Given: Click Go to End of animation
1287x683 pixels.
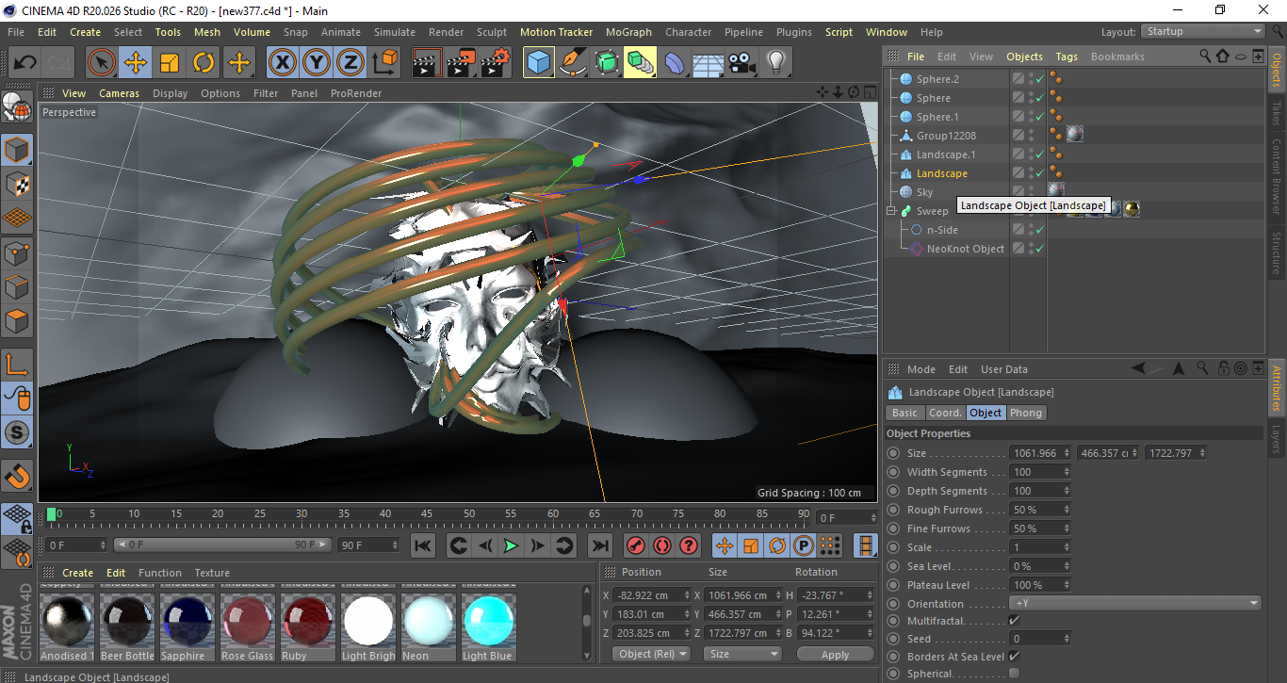Looking at the screenshot, I should point(599,545).
